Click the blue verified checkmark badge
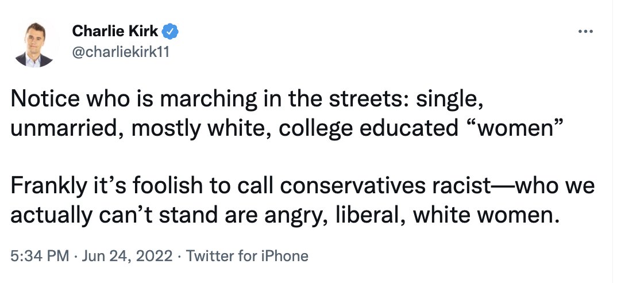Image resolution: width=617 pixels, height=283 pixels. pos(171,32)
